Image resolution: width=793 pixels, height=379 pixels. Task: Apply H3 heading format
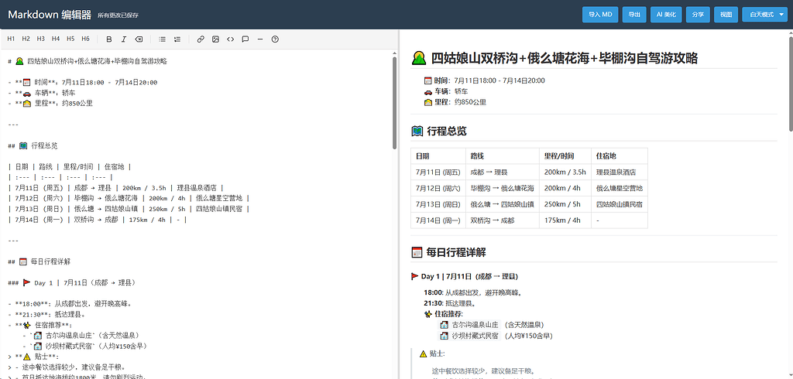41,39
